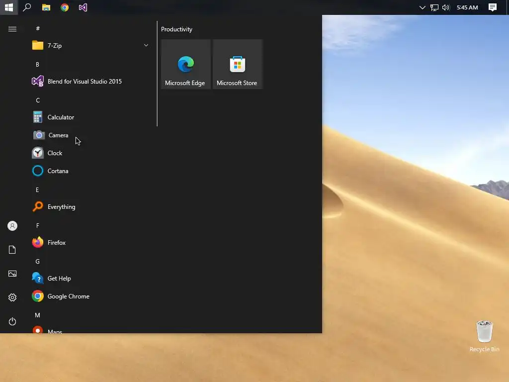Click the G letter header

tap(38, 262)
